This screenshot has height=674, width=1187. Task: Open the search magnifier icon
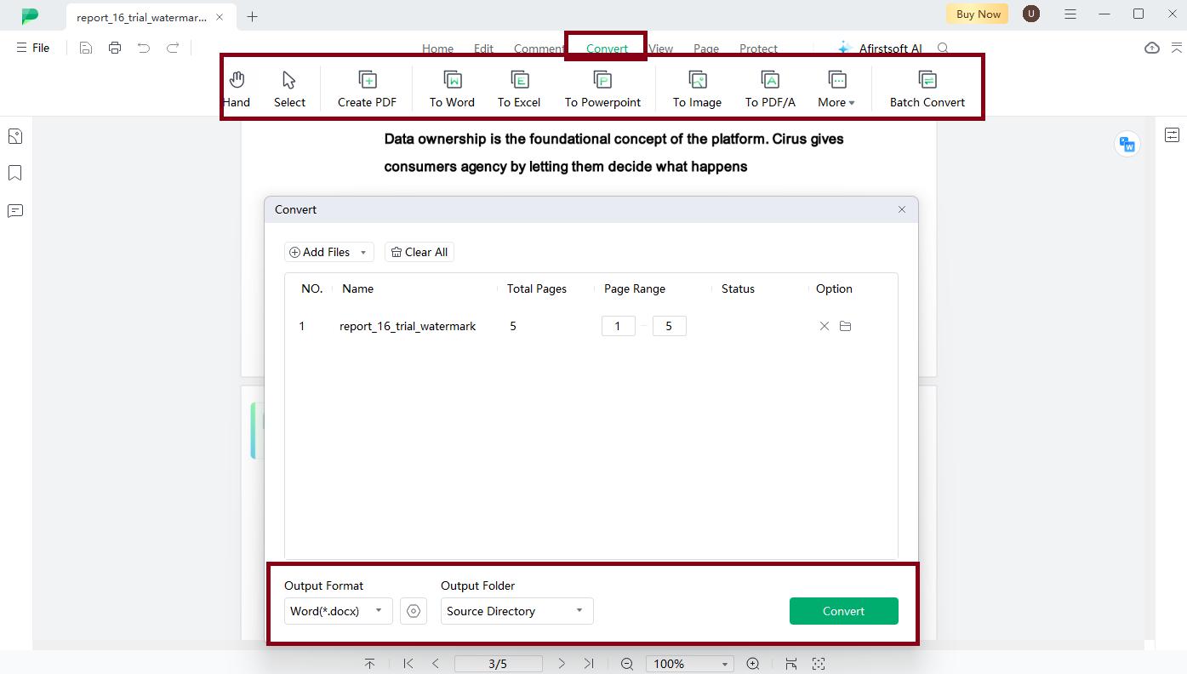pos(943,49)
